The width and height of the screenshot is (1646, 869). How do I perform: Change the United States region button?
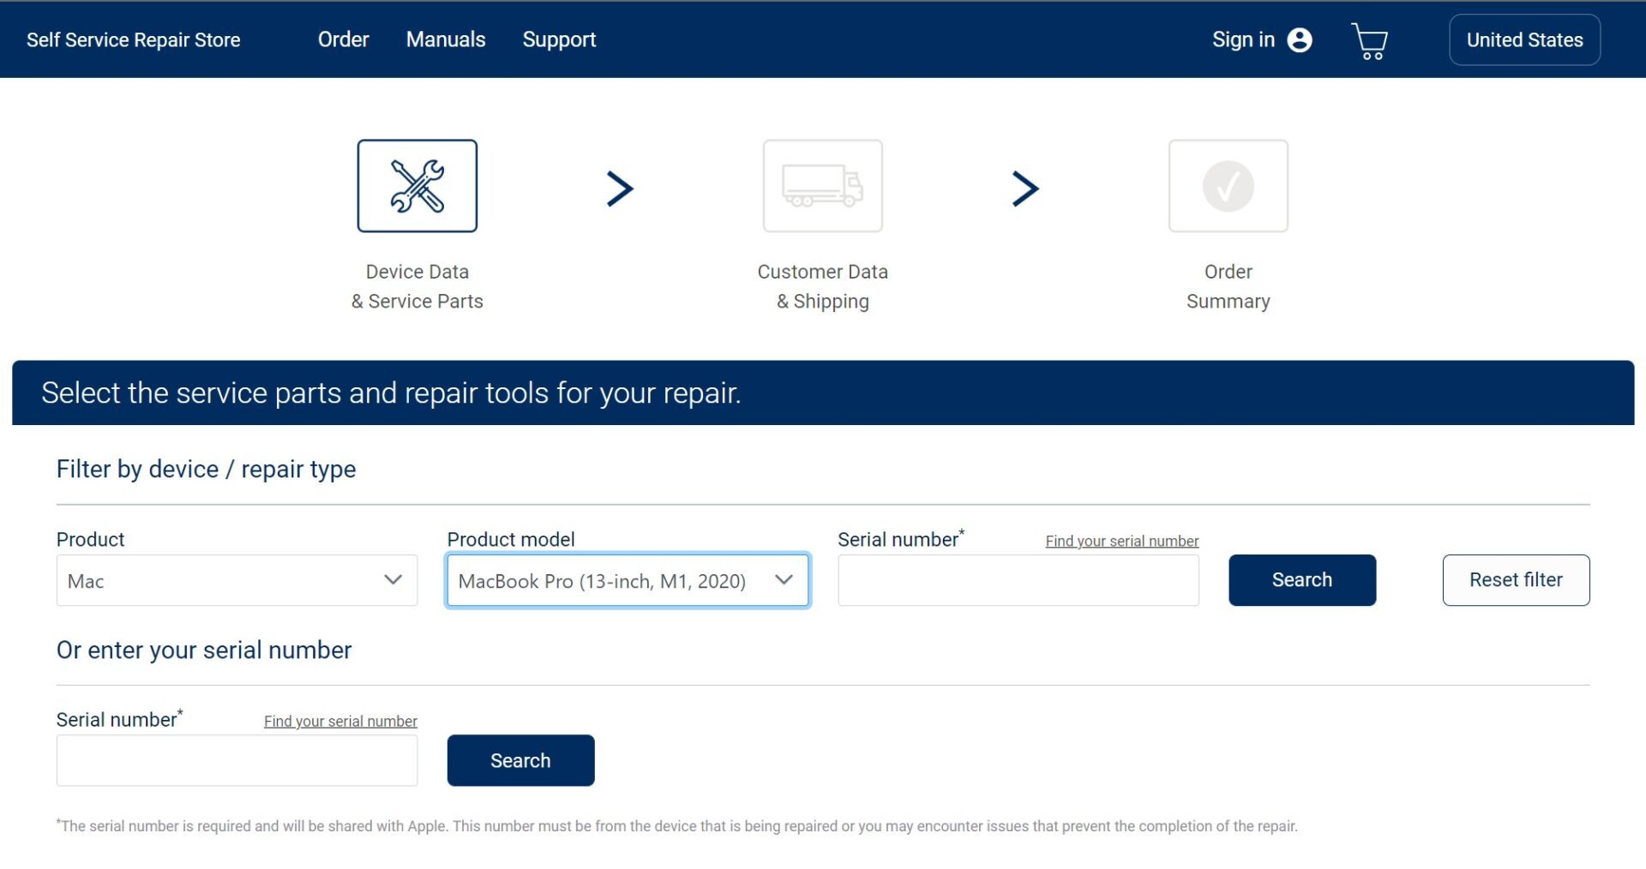coord(1524,39)
